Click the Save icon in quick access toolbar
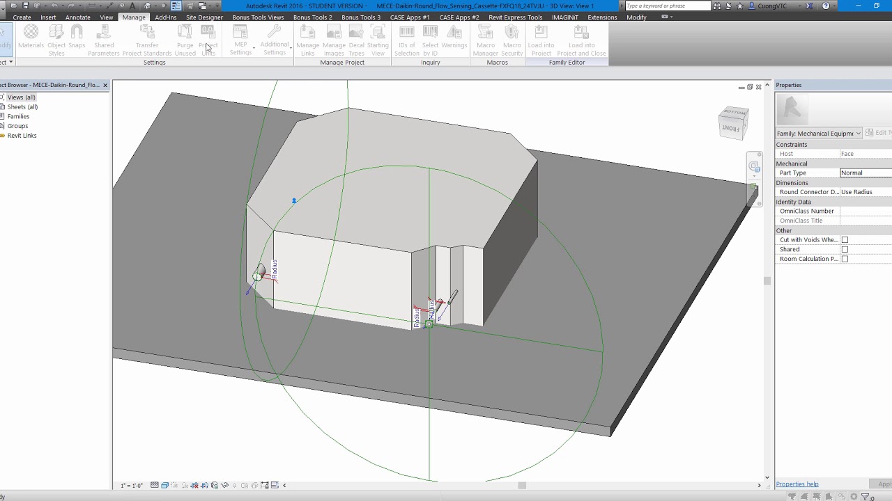 coord(26,6)
